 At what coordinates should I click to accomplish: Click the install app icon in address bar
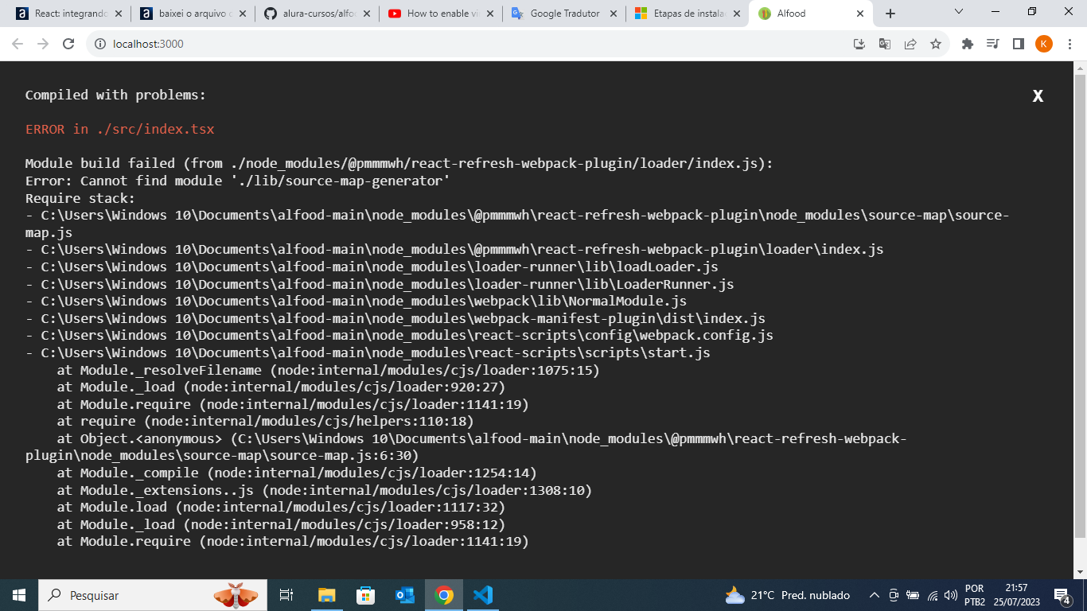coord(859,44)
